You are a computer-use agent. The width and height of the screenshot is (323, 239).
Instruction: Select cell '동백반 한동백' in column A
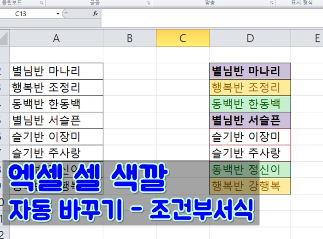56,104
